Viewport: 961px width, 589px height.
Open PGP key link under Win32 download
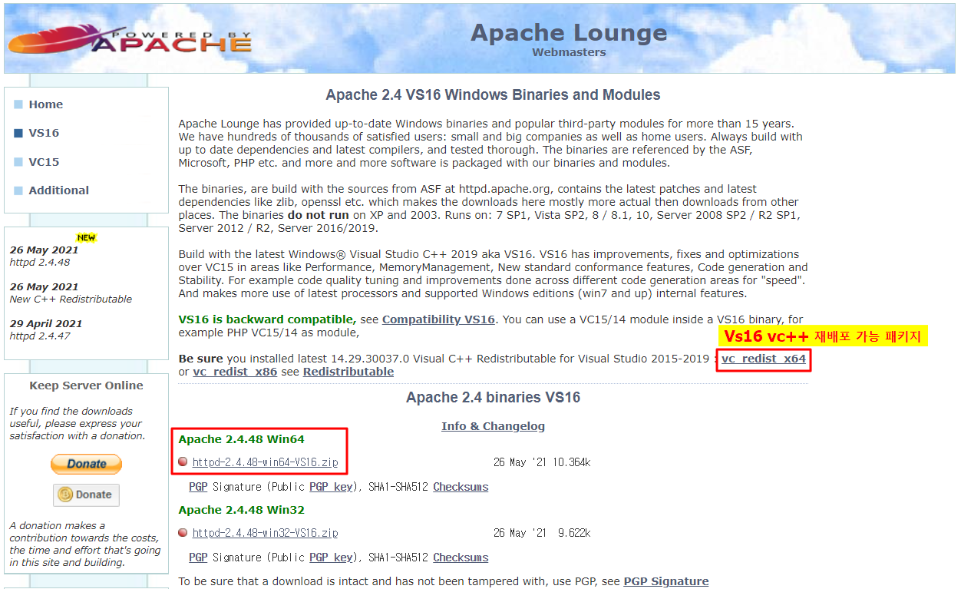pyautogui.click(x=331, y=558)
